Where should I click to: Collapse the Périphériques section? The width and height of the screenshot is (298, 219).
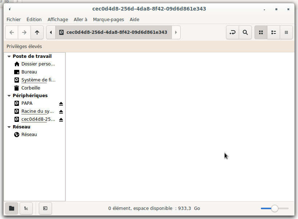[x=9, y=96]
